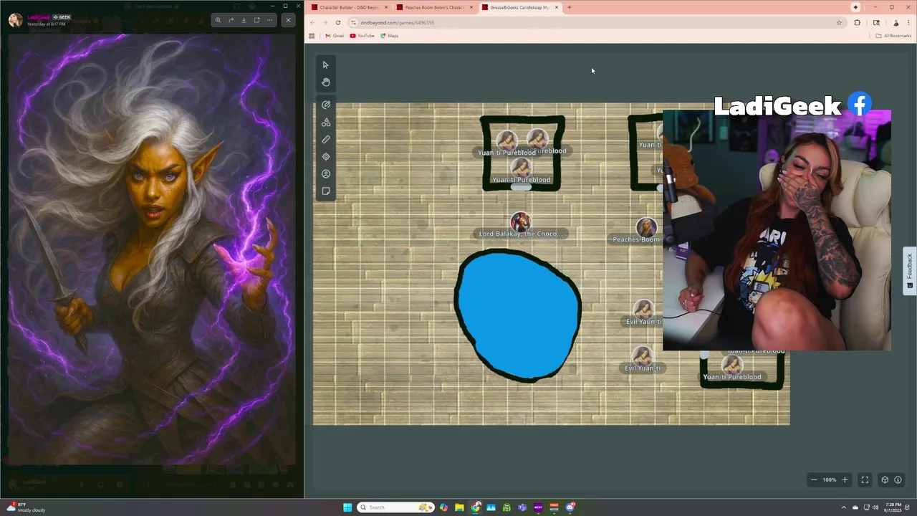917x516 pixels.
Task: Zoom out the map with minus button
Action: pyautogui.click(x=814, y=479)
